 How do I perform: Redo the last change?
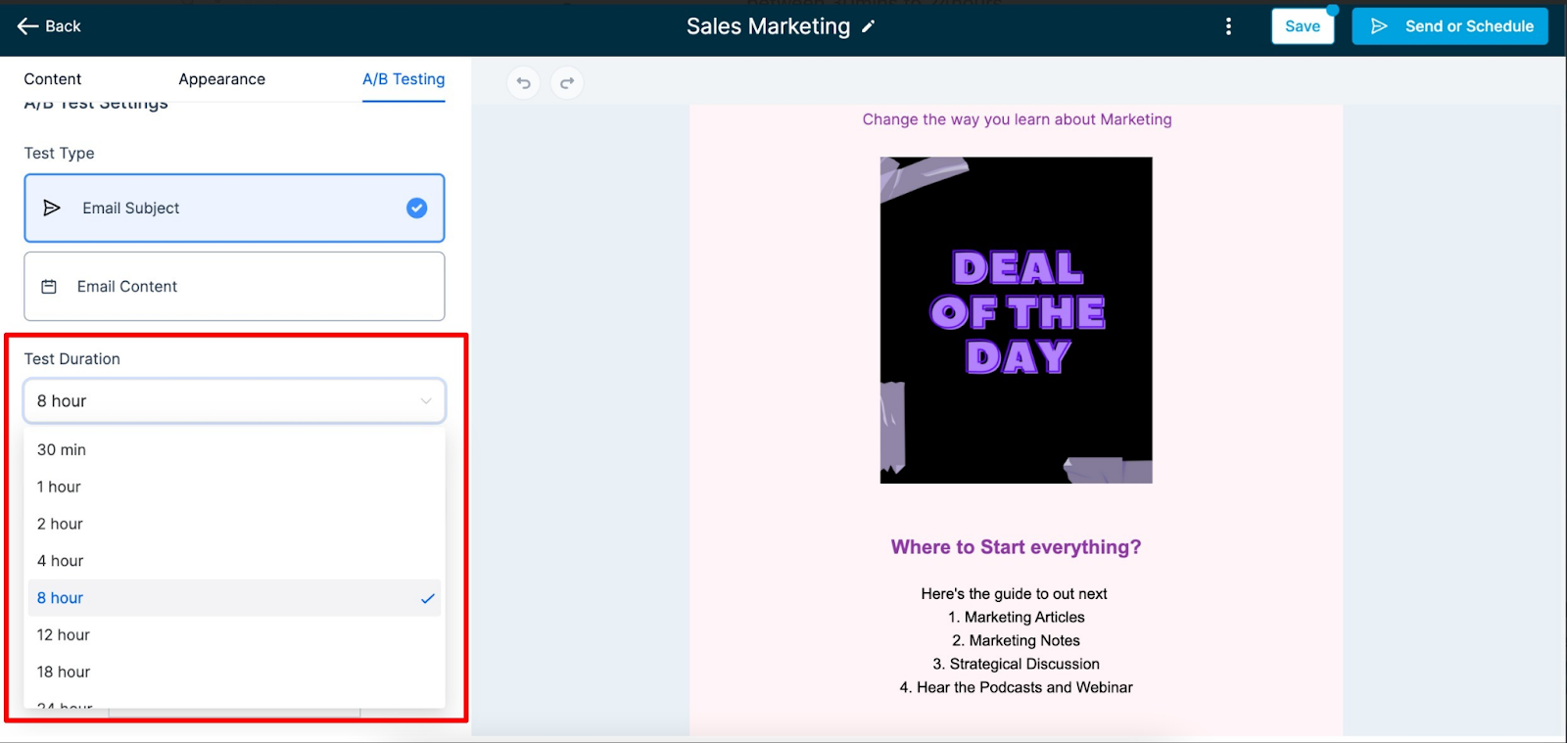tap(567, 83)
